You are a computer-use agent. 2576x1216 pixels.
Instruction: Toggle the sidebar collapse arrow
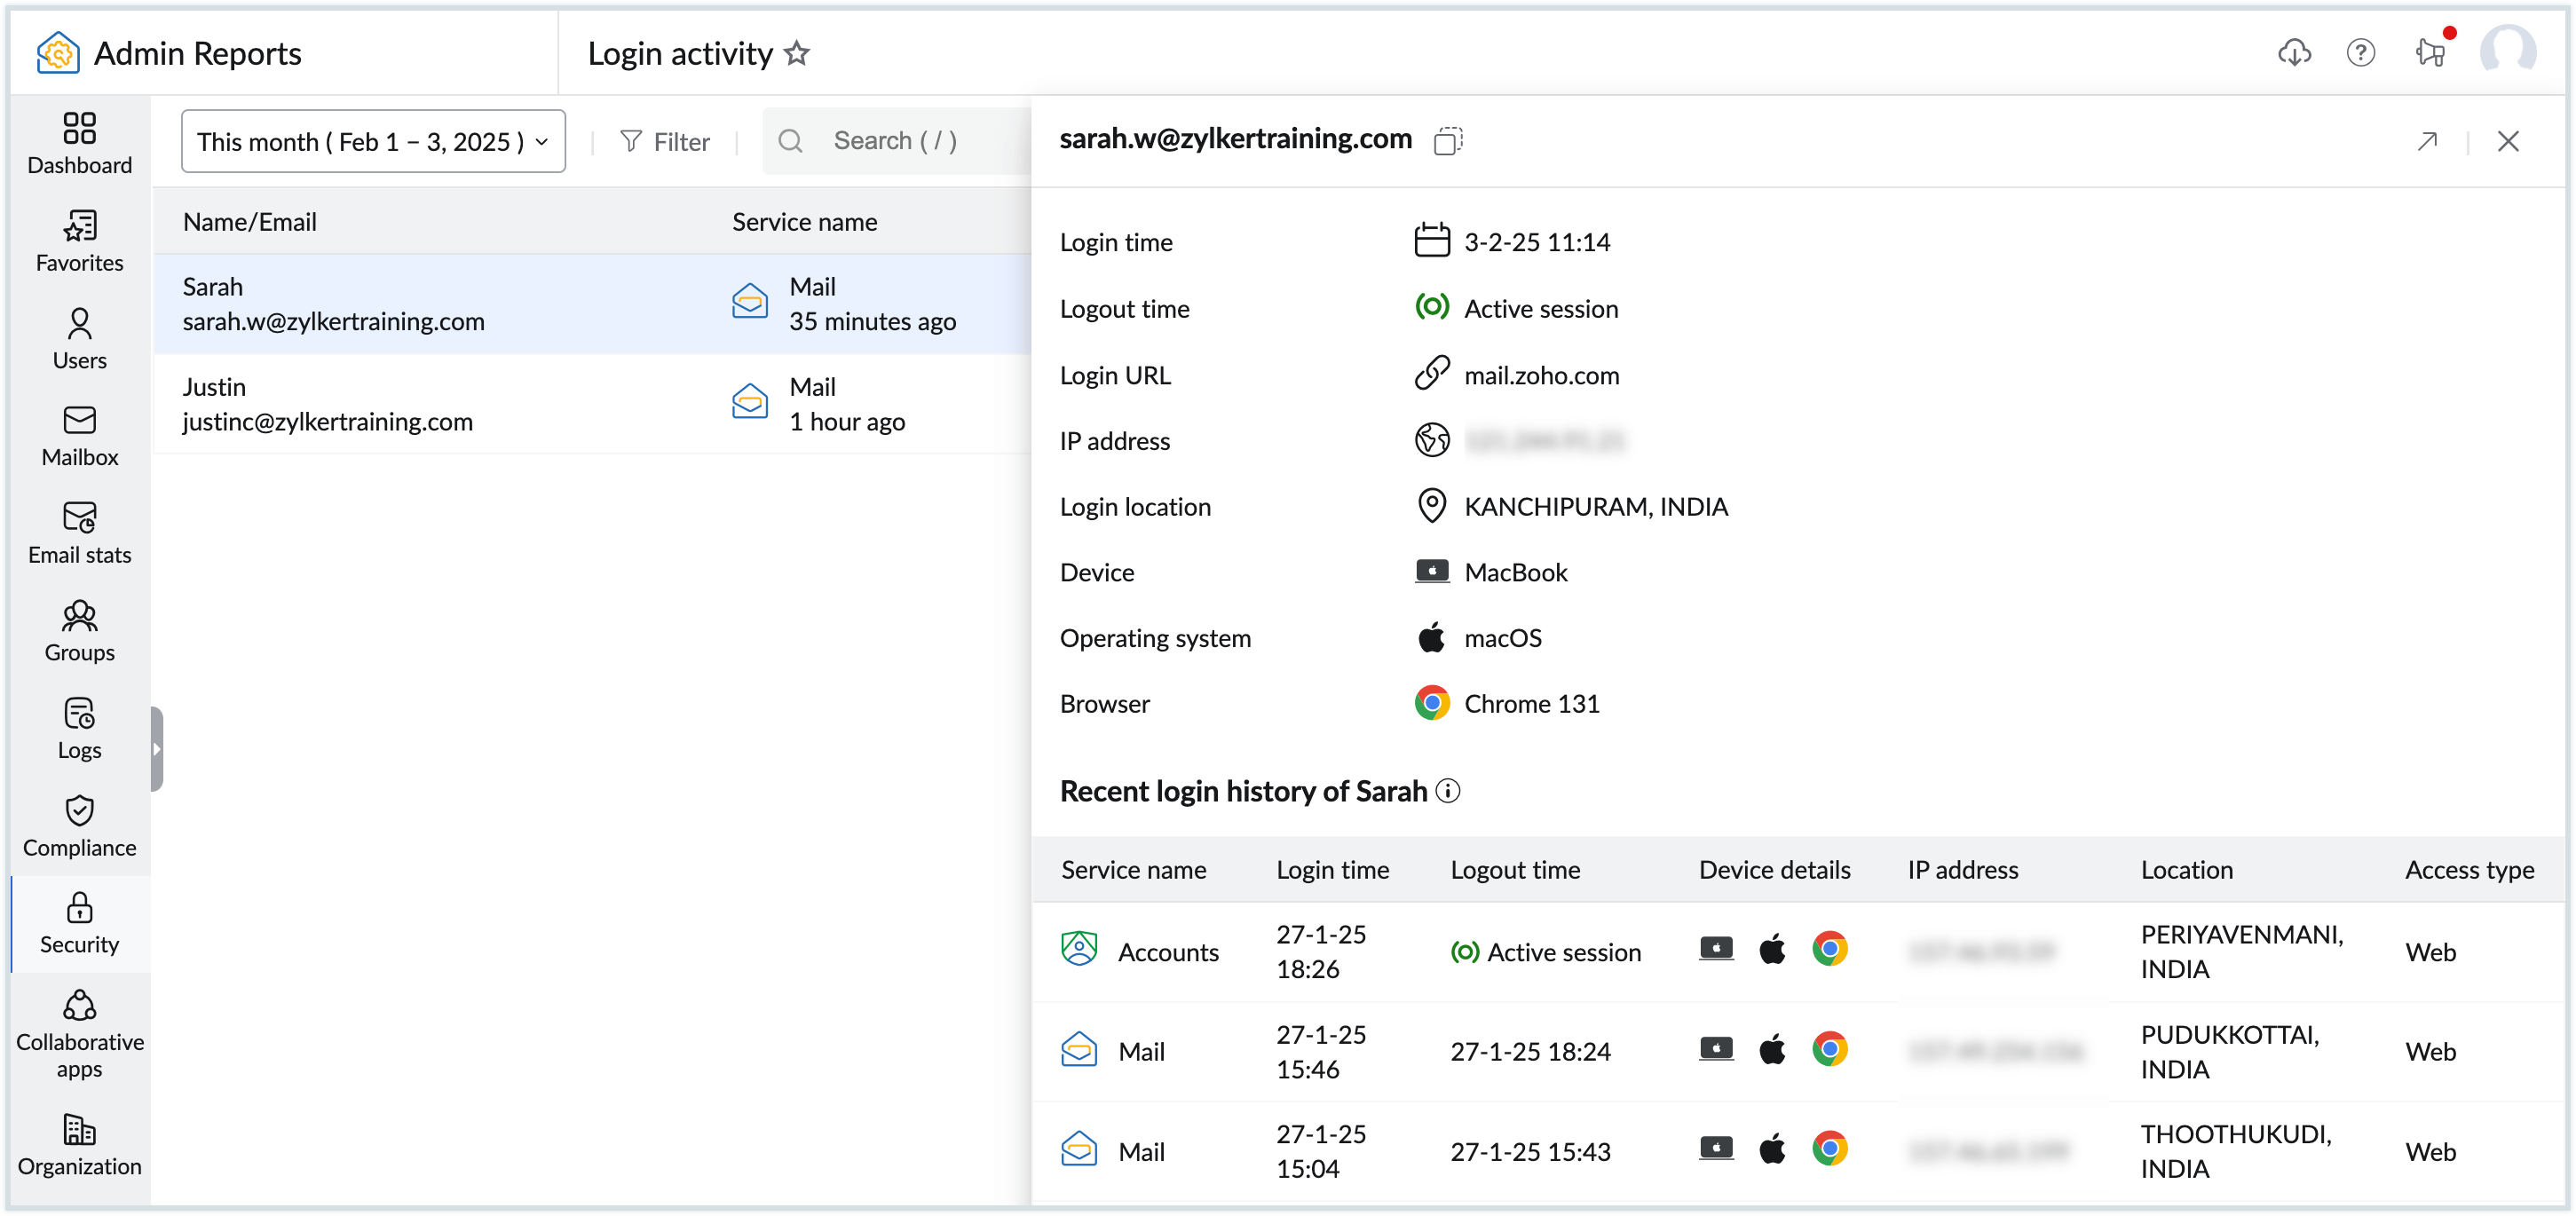[160, 747]
